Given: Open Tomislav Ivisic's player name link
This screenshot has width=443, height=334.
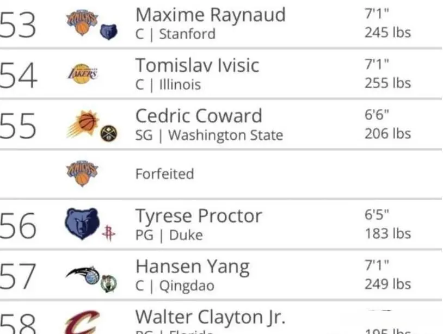Looking at the screenshot, I should point(197,65).
